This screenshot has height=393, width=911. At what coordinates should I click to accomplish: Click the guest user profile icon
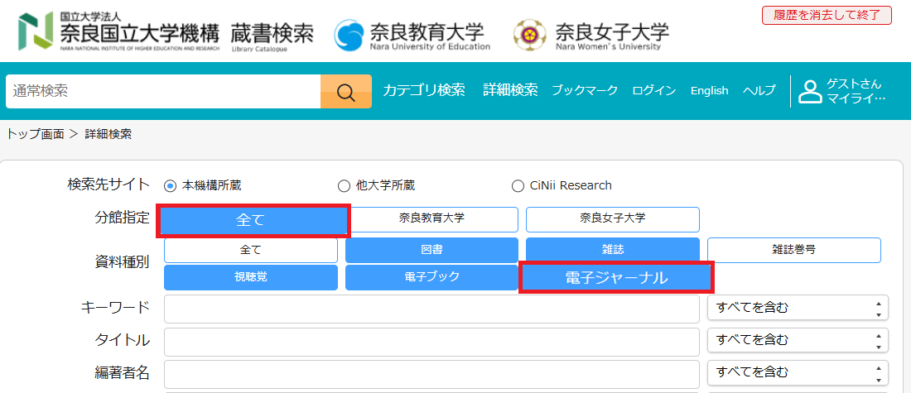[809, 92]
